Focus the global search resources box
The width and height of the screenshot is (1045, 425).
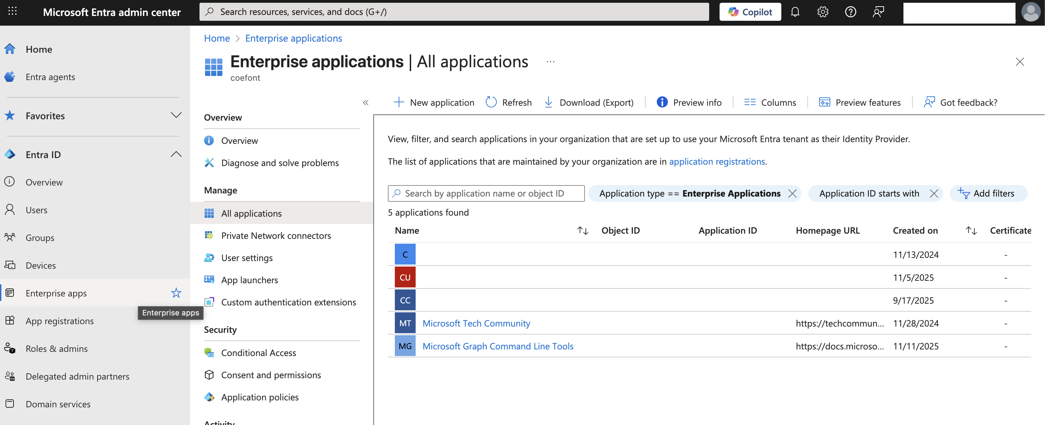pyautogui.click(x=454, y=12)
